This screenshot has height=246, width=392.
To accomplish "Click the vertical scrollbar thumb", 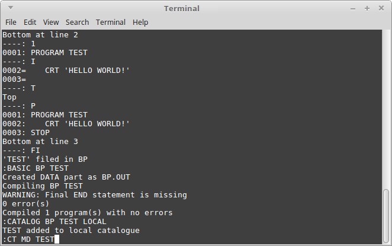I will point(386,216).
